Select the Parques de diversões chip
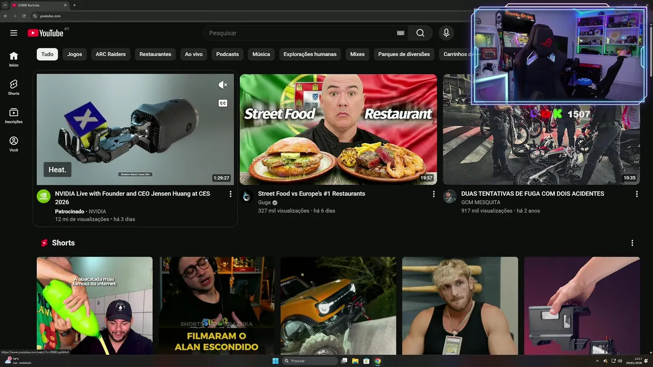Image resolution: width=653 pixels, height=367 pixels. point(404,54)
